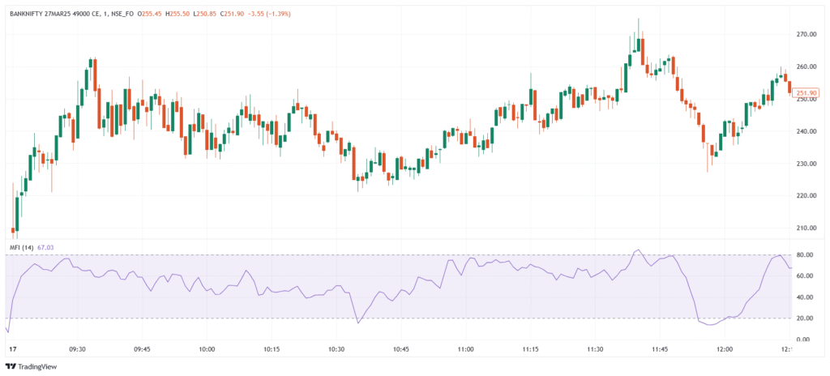
Task: Click the 80.00 MFI scale label
Action: (x=807, y=255)
